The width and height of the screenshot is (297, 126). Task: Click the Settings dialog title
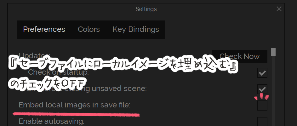click(x=146, y=9)
